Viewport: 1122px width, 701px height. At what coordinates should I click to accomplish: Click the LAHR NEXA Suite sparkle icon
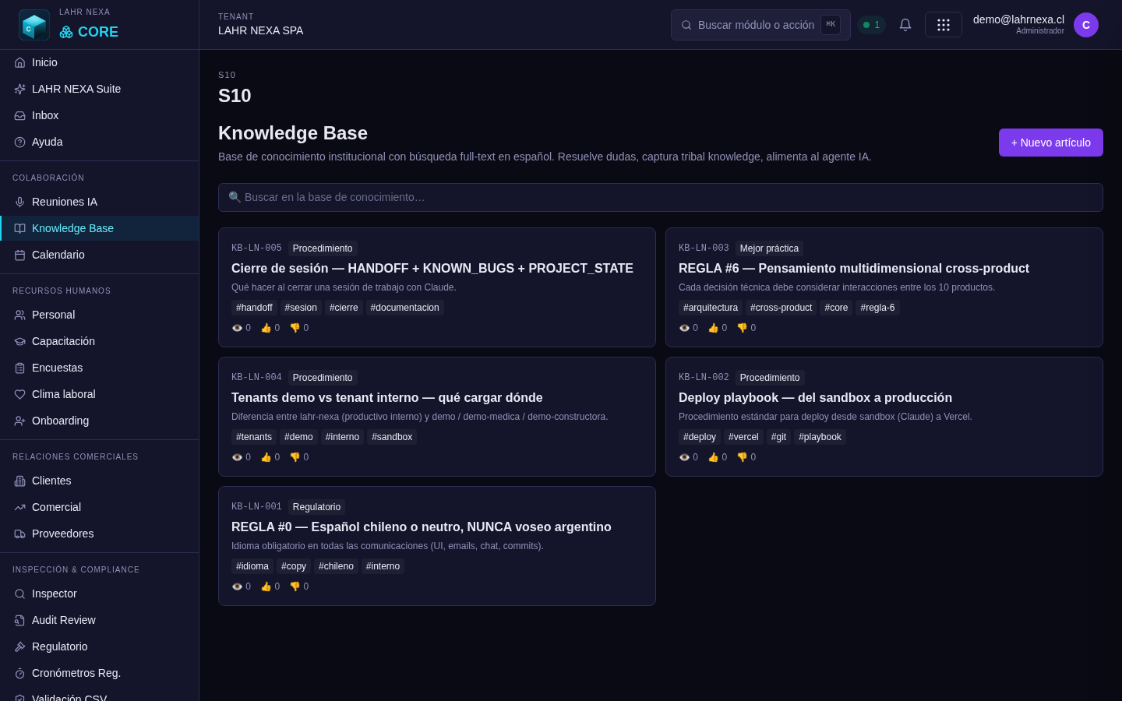click(x=19, y=89)
